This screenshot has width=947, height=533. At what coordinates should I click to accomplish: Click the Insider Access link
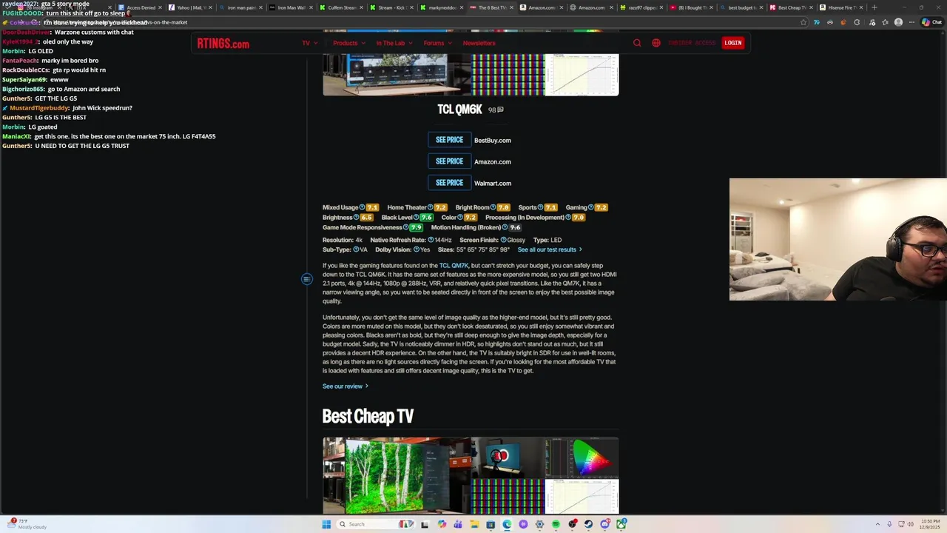(692, 43)
